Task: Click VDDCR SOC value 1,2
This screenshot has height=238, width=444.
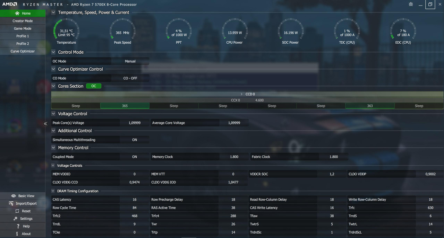Action: pyautogui.click(x=332, y=174)
